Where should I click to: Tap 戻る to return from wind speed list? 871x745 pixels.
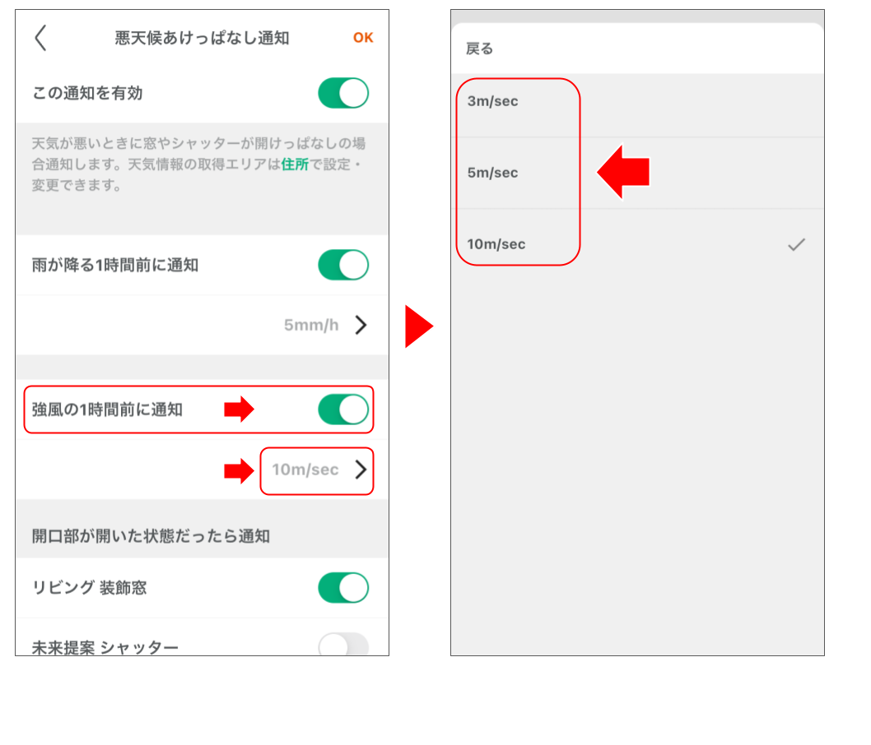(470, 49)
